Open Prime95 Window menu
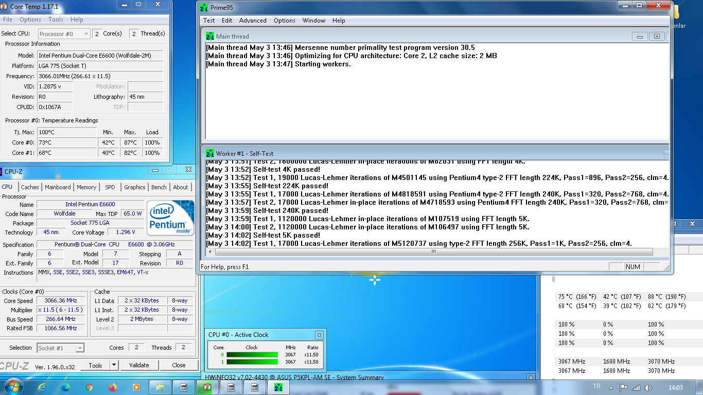The width and height of the screenshot is (703, 395). point(314,21)
